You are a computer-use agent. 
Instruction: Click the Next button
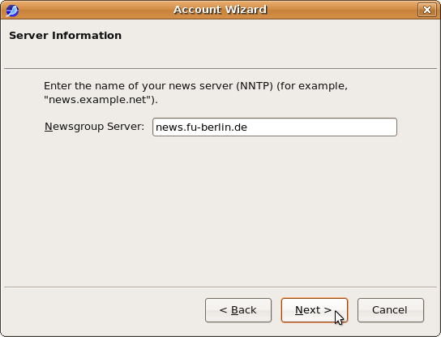315,310
